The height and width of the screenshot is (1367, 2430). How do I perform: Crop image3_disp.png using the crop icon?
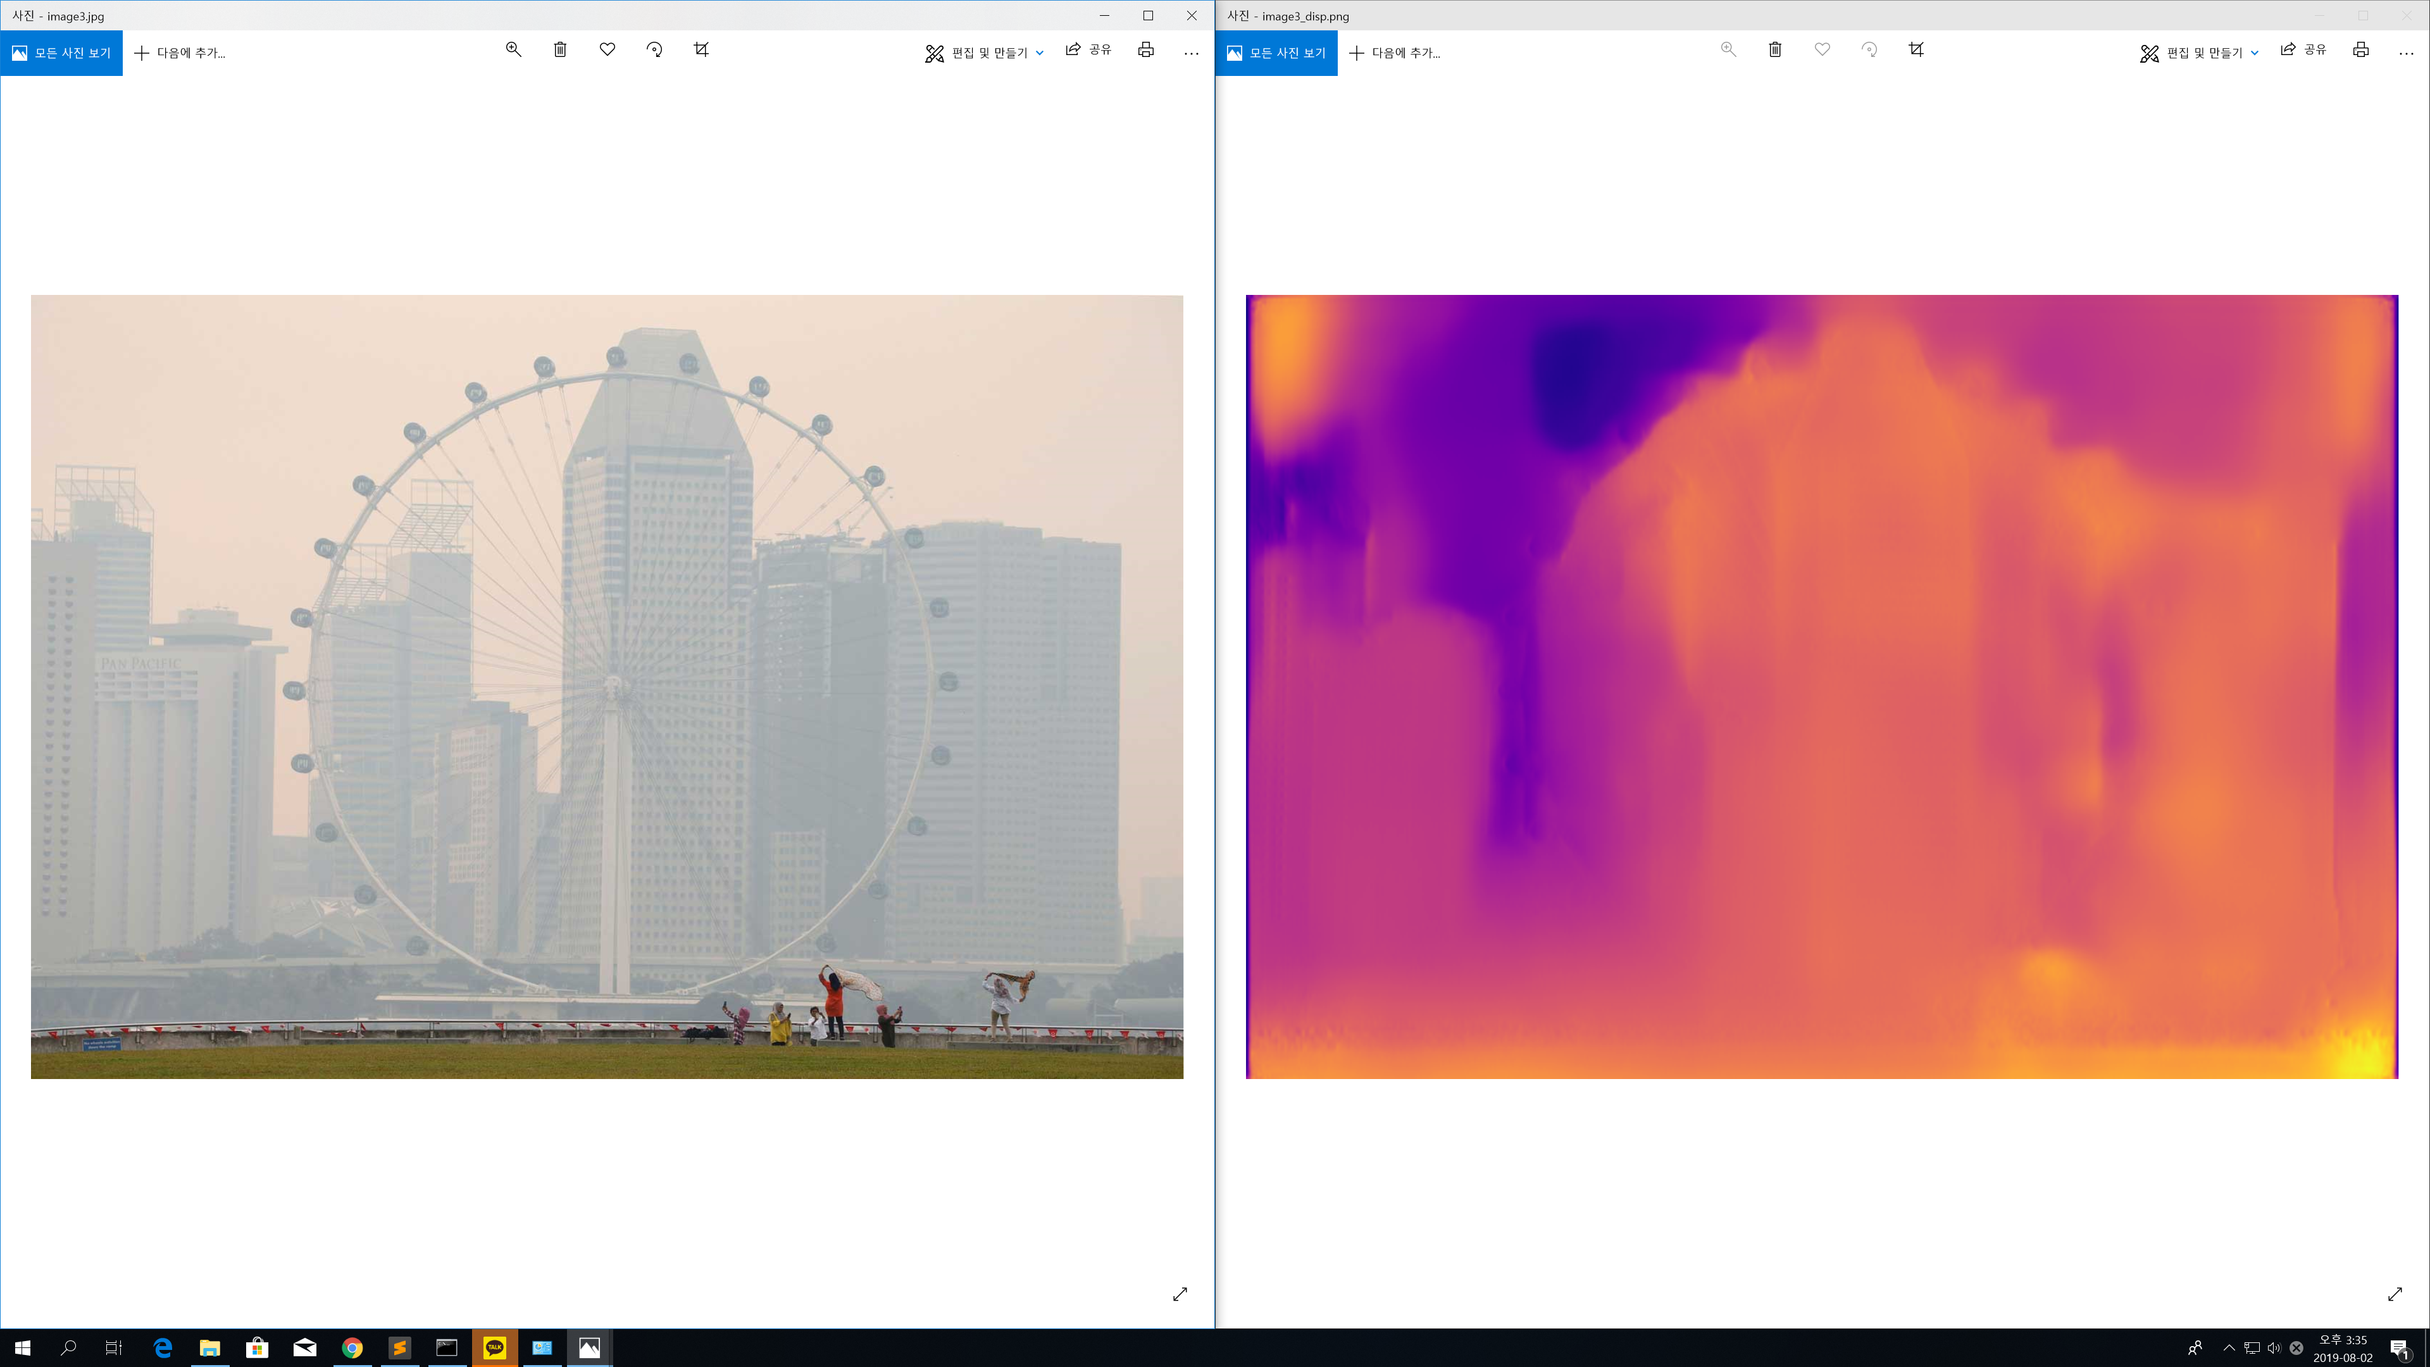tap(1916, 50)
